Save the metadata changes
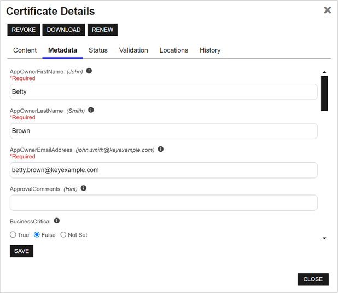 point(21,251)
